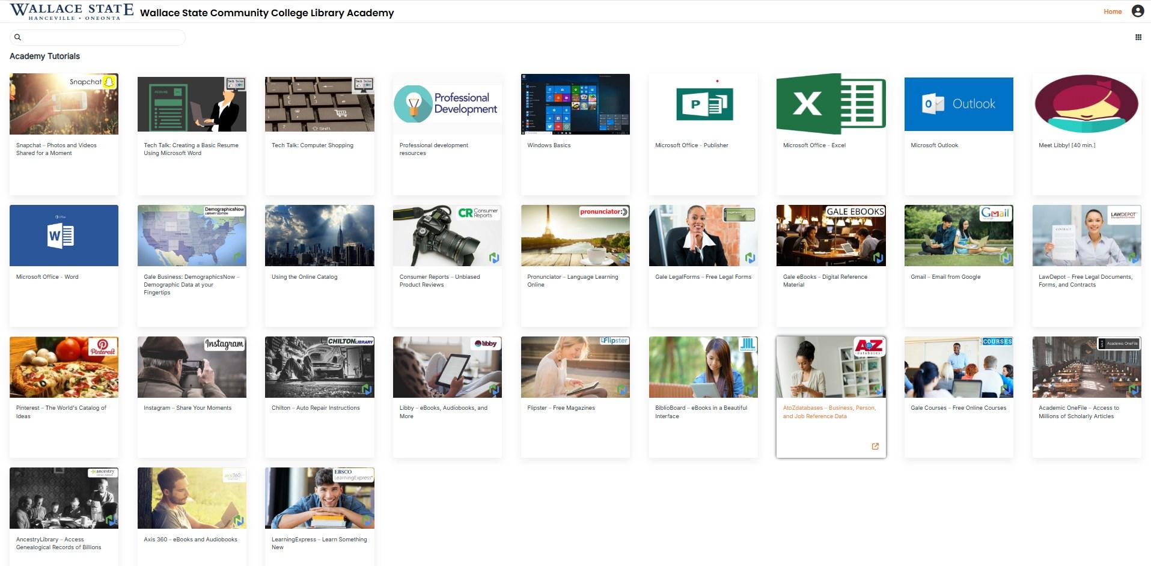Open the AncestryLibrary thumbnail
The image size is (1151, 566).
[x=64, y=498]
